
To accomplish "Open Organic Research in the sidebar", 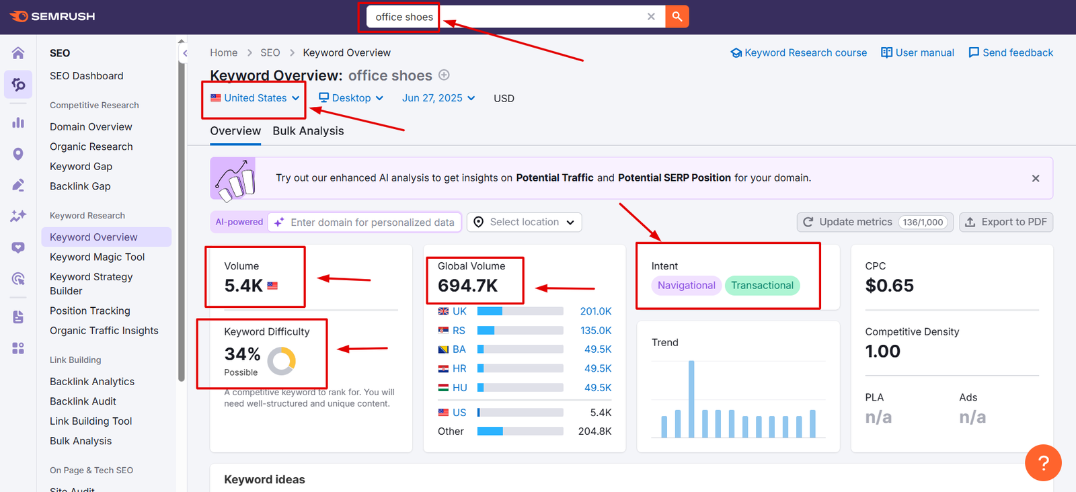I will point(91,147).
